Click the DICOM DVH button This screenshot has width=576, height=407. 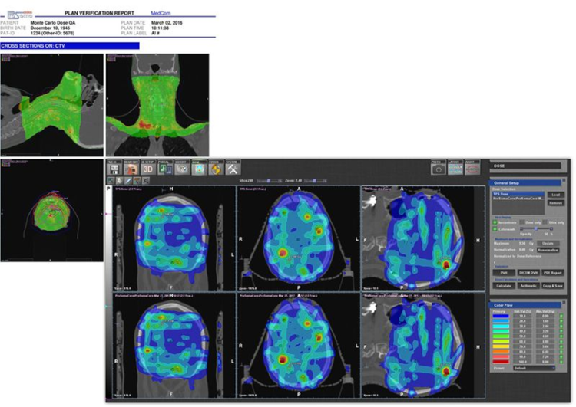(528, 272)
